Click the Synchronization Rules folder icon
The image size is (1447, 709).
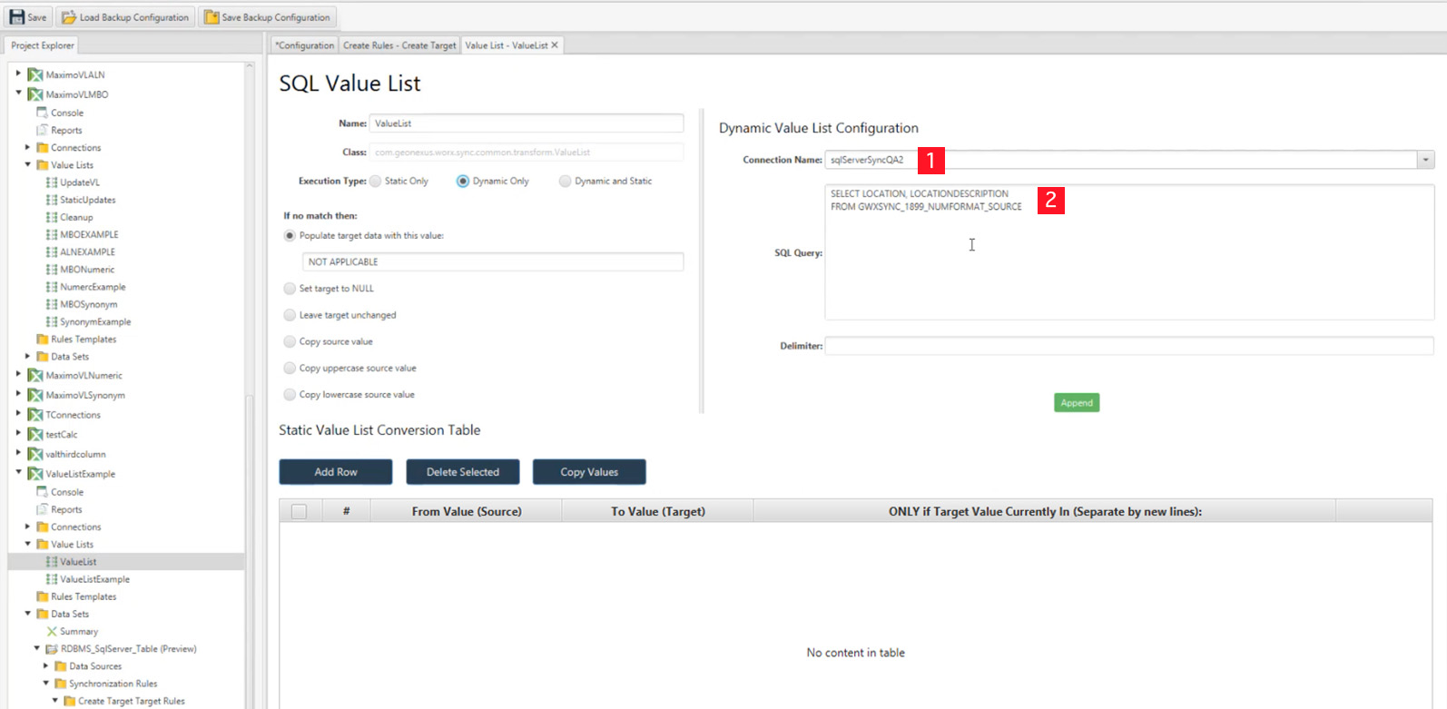coord(61,684)
